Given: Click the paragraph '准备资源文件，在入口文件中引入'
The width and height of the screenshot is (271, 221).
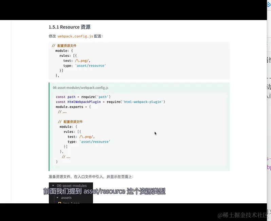Looking at the screenshot, I should point(91,177).
